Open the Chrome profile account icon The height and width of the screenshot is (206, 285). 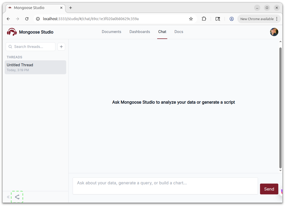pyautogui.click(x=231, y=19)
